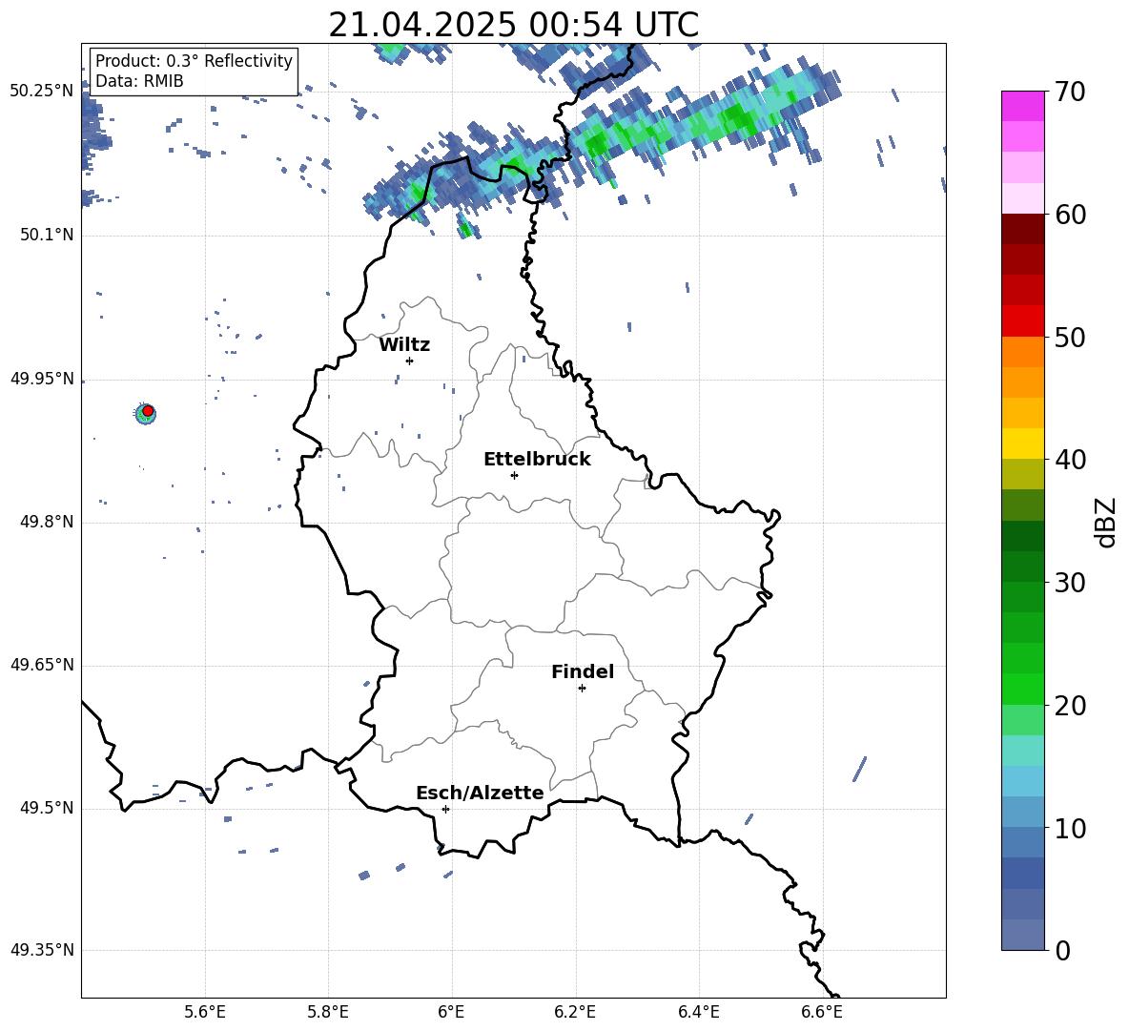This screenshot has width=1129, height=1031.
Task: Click the 6°E longitude label
Action: click(x=451, y=1012)
